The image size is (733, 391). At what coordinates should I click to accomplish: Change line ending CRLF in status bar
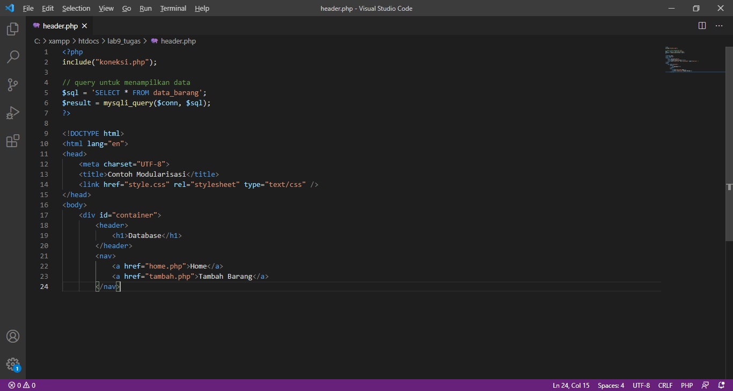(665, 385)
